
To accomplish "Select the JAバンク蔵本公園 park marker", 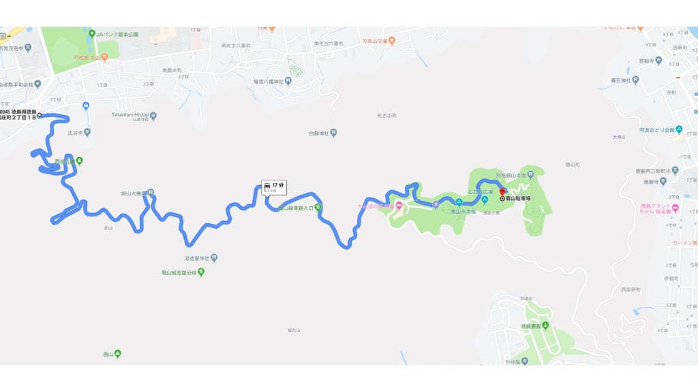I will point(92,34).
